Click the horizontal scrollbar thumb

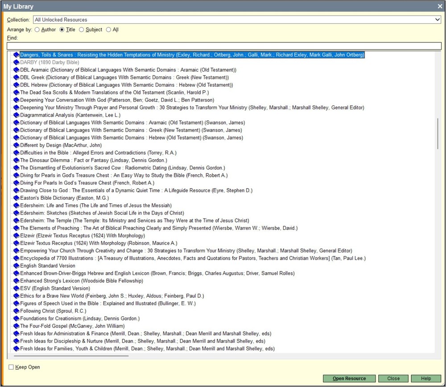[71, 356]
